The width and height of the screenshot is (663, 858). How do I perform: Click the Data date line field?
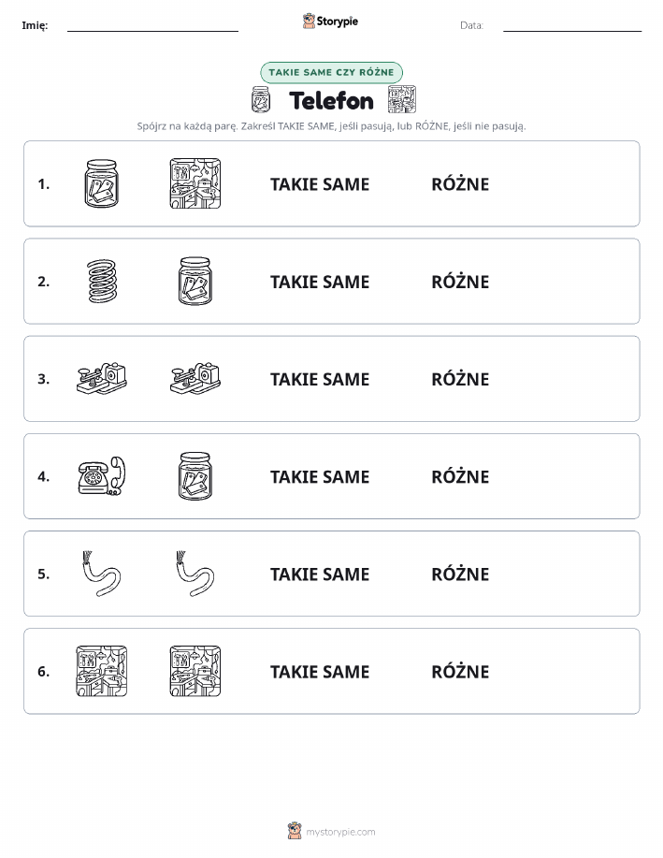pyautogui.click(x=572, y=26)
